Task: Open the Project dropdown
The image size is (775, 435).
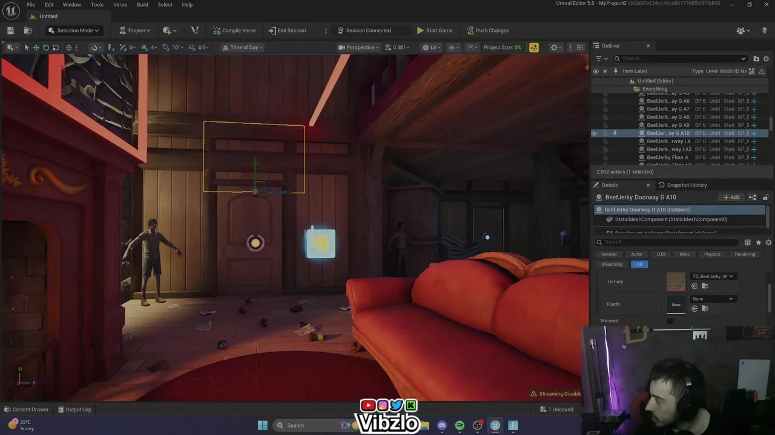Action: click(x=135, y=30)
